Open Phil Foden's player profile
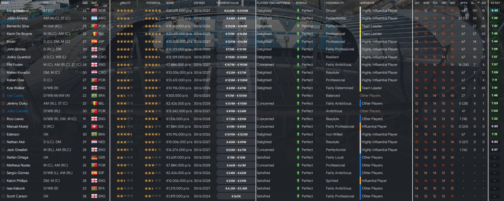 pyautogui.click(x=15, y=65)
